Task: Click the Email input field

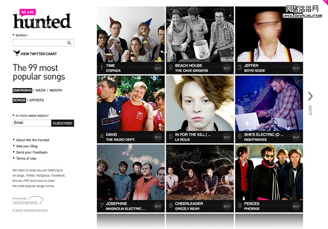Action: tap(32, 123)
